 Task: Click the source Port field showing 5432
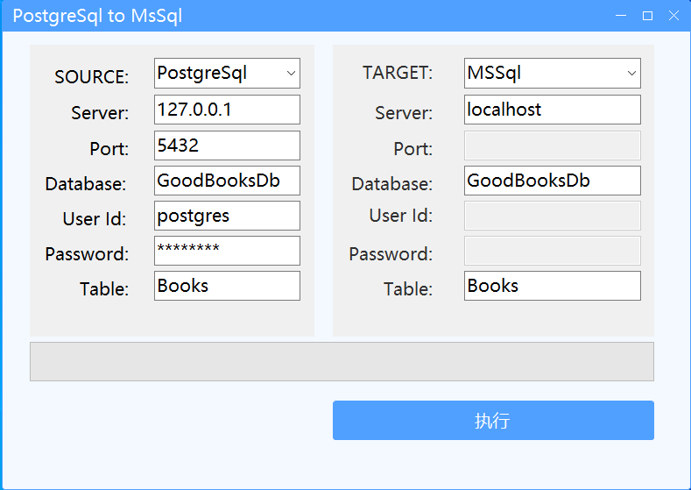227,146
